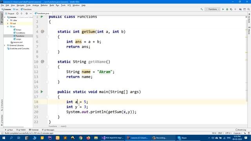Switch to Visual Studio POS Wpf taskbar item
This screenshot has width=251, height=141.
pyautogui.click(x=113, y=138)
